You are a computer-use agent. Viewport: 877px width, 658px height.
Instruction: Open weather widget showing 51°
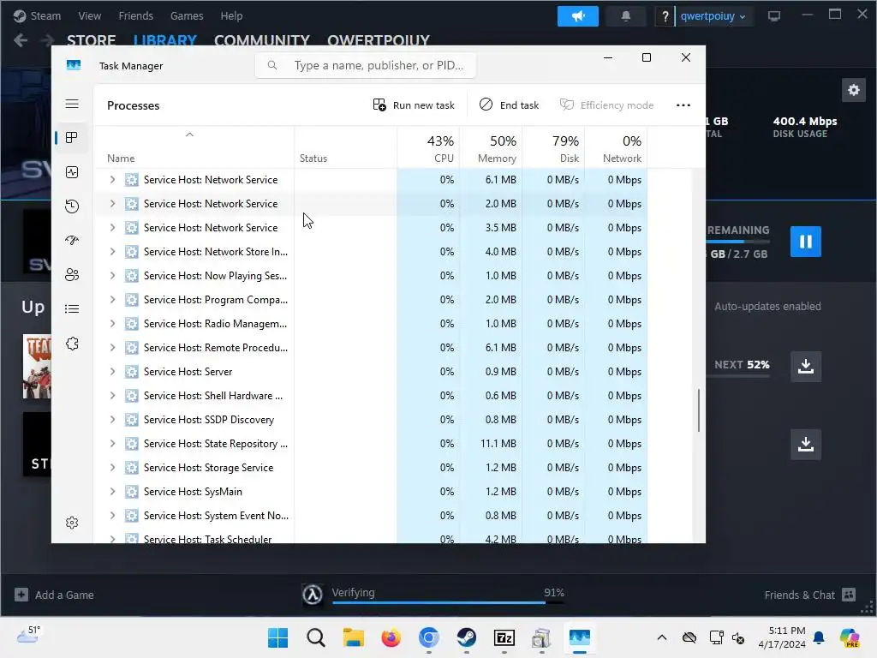coord(29,635)
